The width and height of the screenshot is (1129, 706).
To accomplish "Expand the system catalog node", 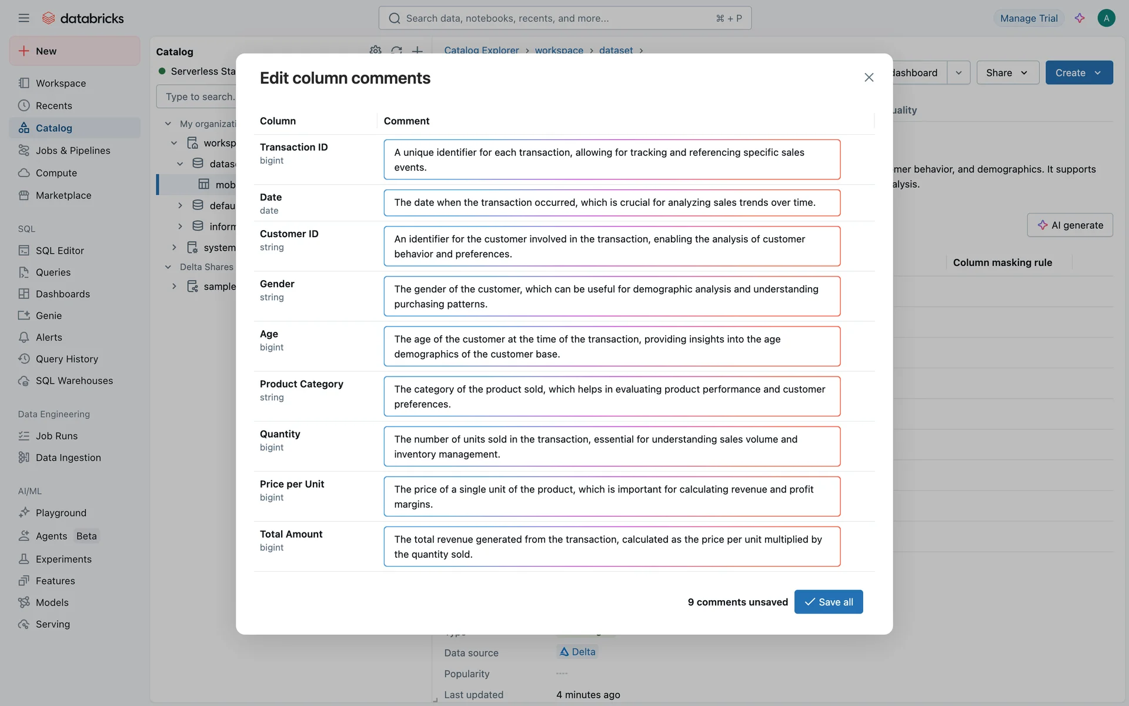I will tap(174, 248).
